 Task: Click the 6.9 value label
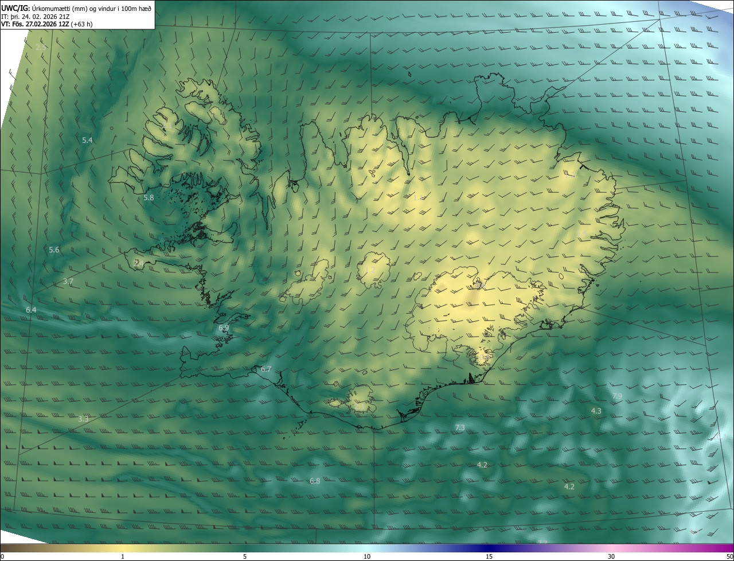click(224, 328)
